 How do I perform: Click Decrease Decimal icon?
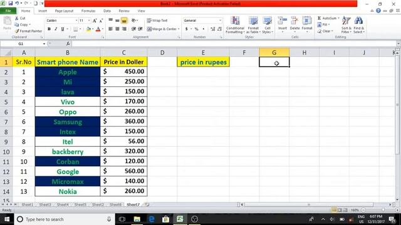pyautogui.click(x=219, y=29)
